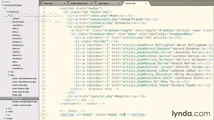Viewport: 214px width, 120px height.
Task: Click the '<!-- Modal -->' comment
Action: point(72,111)
